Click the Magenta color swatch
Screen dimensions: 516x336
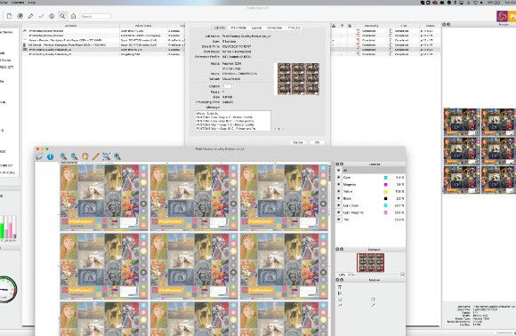[386, 184]
